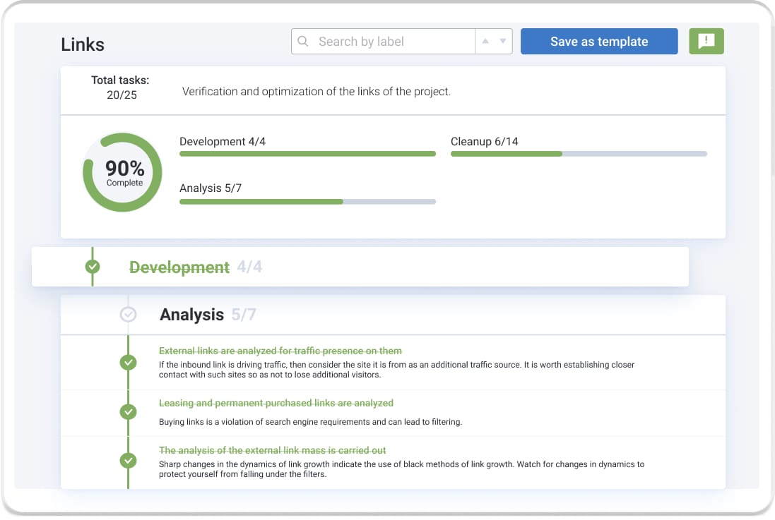775x520 pixels.
Task: Click the Development 4/4 progress bar
Action: [x=307, y=154]
